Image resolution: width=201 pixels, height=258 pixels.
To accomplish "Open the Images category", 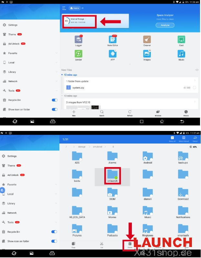I will [147, 54].
